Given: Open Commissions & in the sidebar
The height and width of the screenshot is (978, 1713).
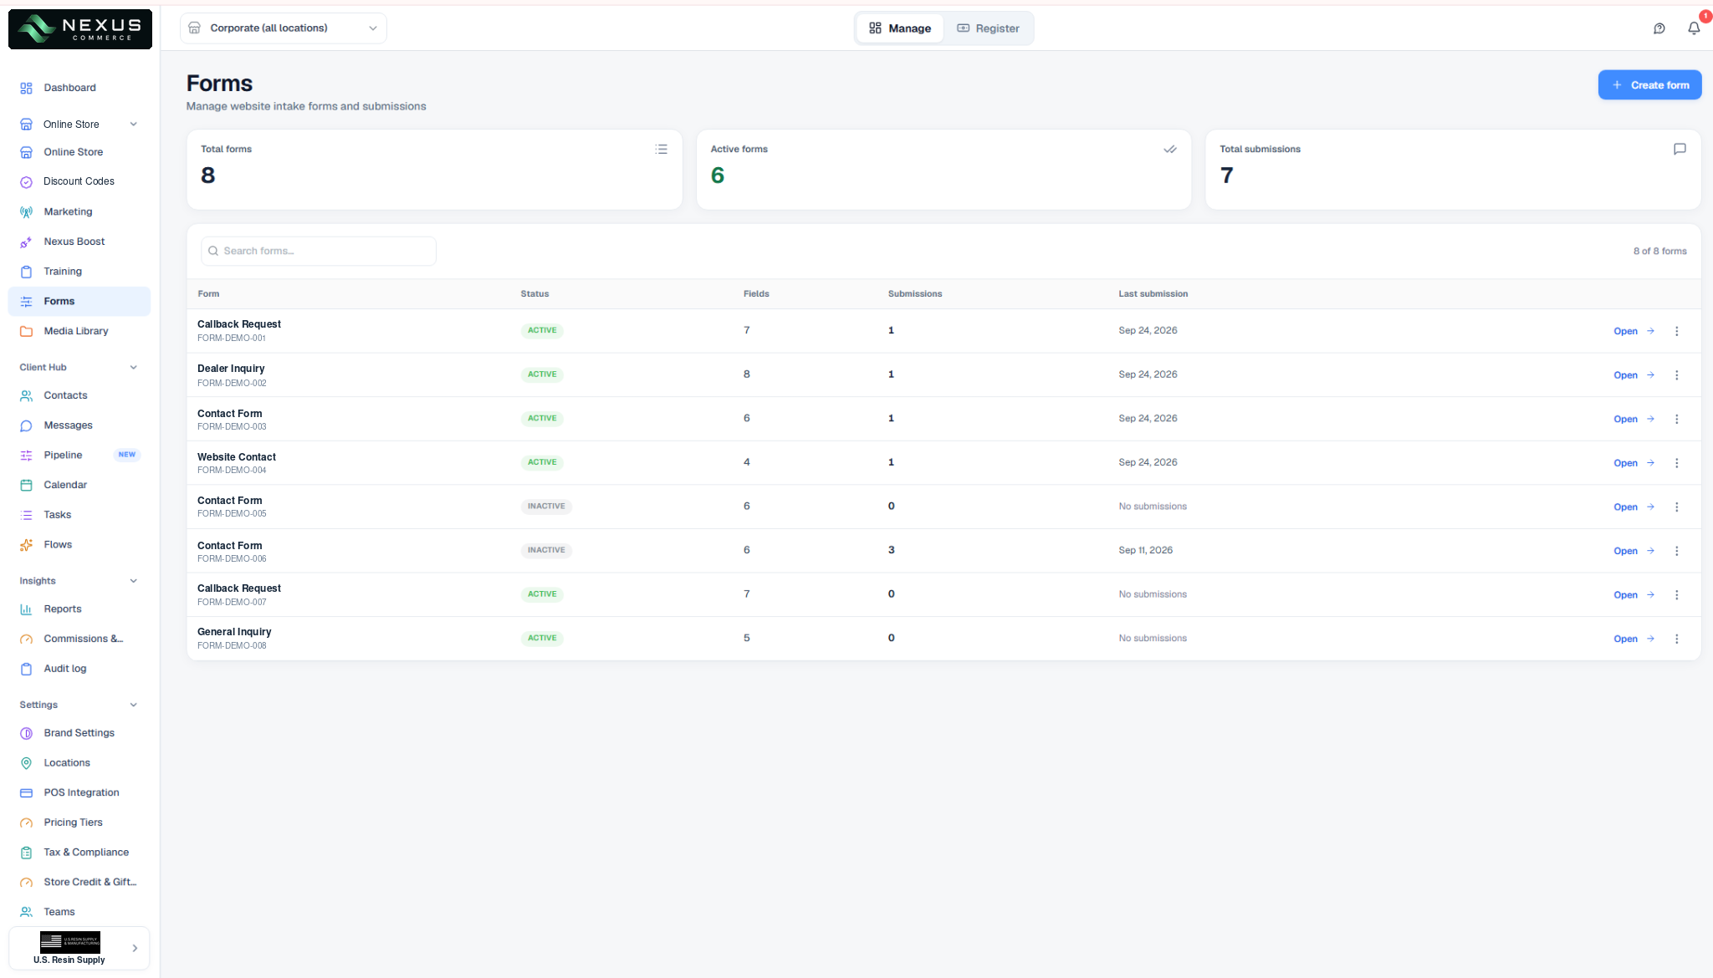Looking at the screenshot, I should pos(79,639).
